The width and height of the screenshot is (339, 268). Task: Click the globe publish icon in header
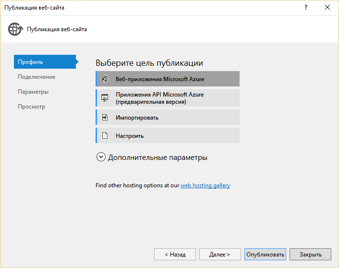[x=15, y=29]
